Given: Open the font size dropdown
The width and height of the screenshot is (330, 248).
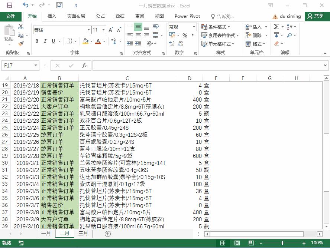Looking at the screenshot, I should coord(103,29).
